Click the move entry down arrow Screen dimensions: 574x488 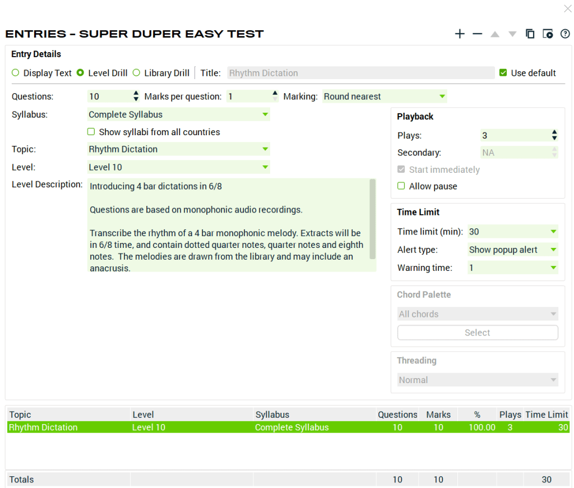tap(512, 34)
